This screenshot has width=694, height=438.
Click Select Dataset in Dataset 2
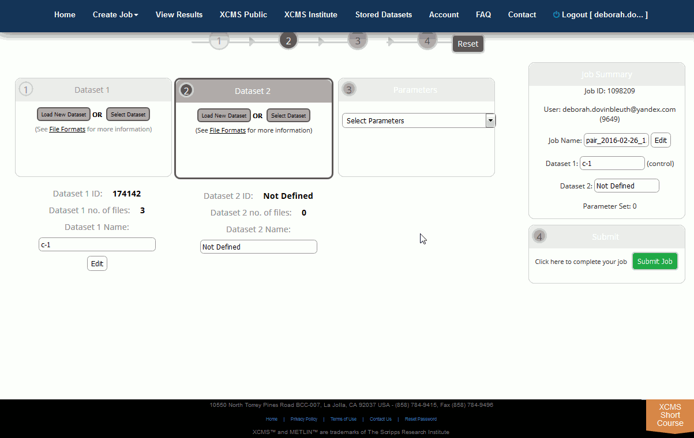pyautogui.click(x=288, y=115)
